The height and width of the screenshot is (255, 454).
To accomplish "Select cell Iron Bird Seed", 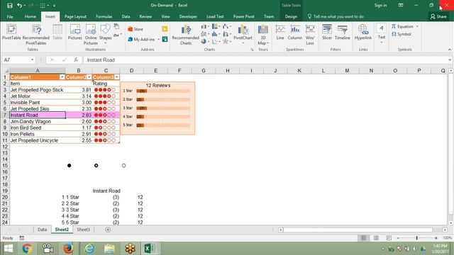I will (x=38, y=127).
